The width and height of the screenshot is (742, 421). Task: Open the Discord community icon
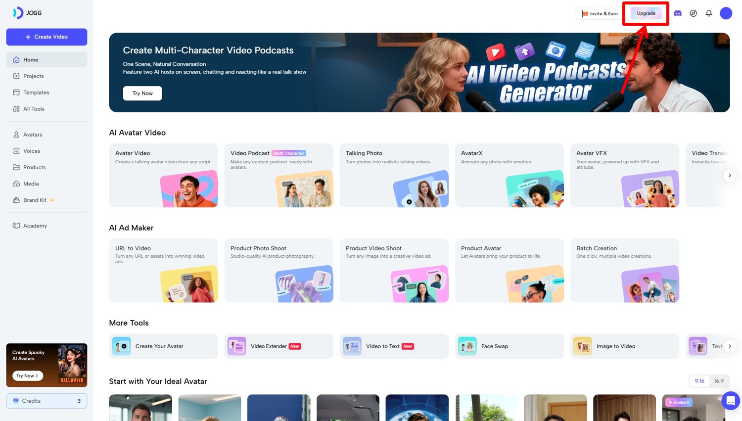click(678, 13)
